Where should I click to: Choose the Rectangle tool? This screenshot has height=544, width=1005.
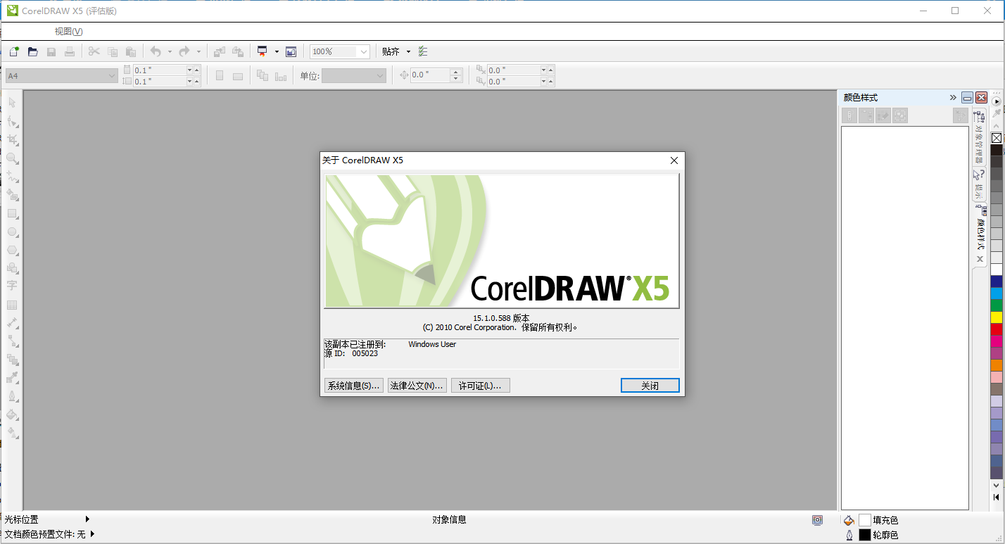(x=11, y=214)
